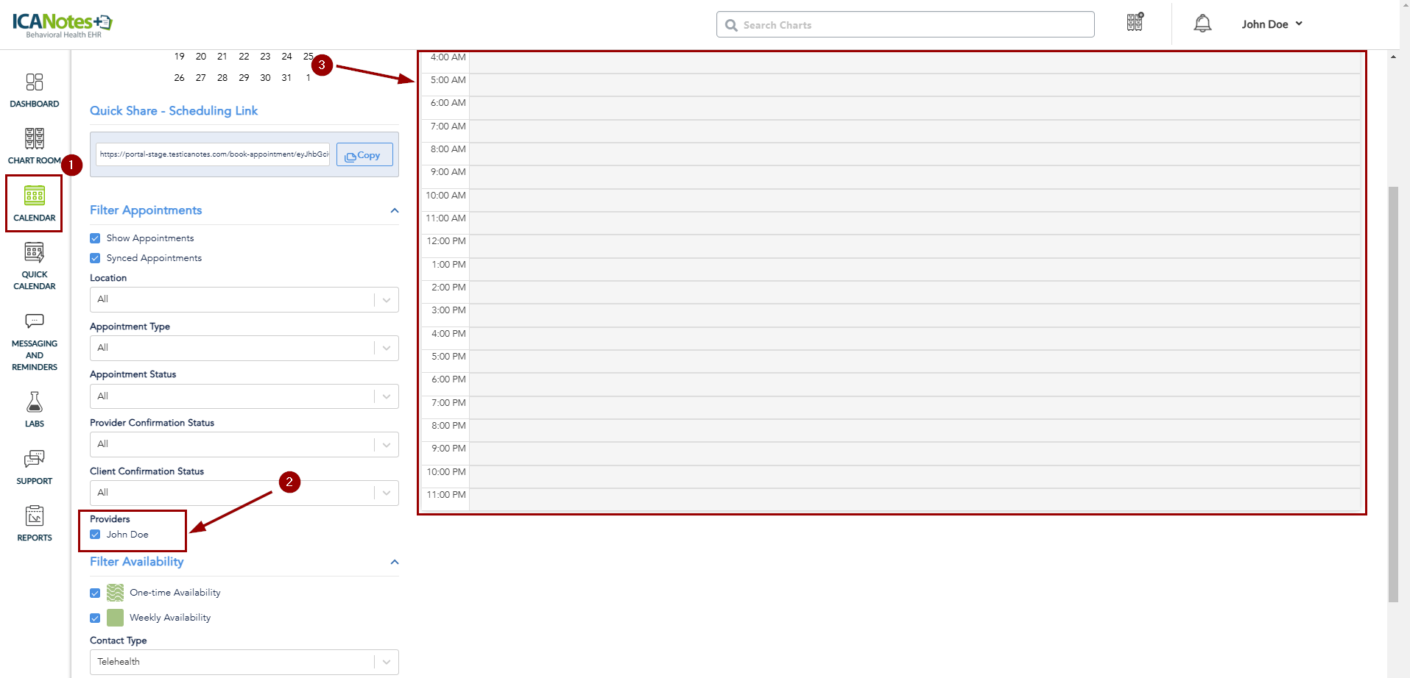
Task: Collapse the Filter Appointments section
Action: click(x=395, y=211)
